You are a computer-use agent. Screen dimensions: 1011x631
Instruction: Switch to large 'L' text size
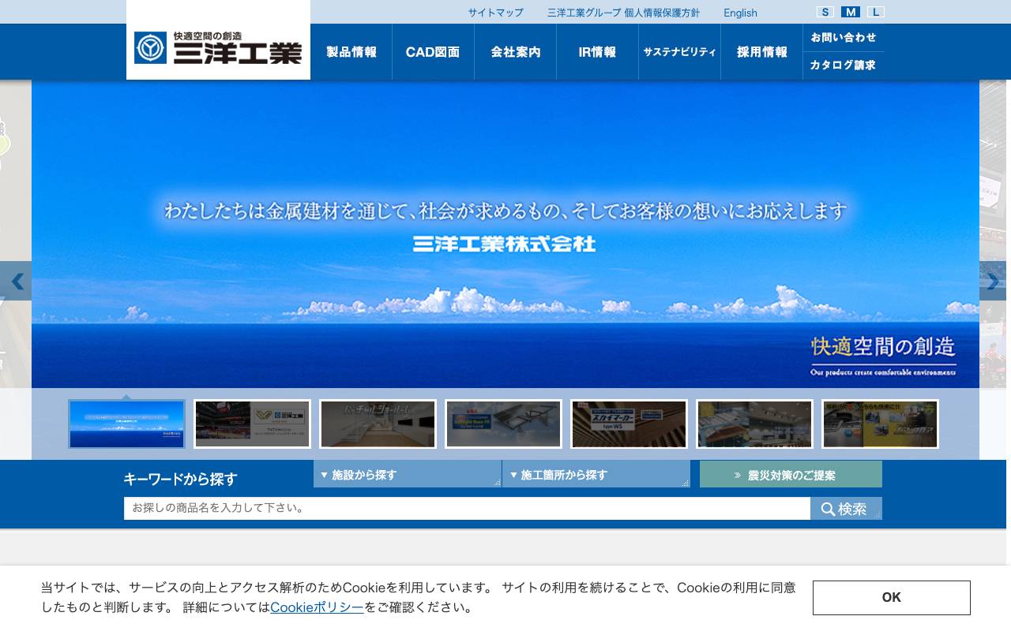[875, 12]
